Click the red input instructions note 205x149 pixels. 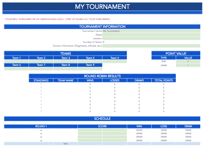coord(57,19)
